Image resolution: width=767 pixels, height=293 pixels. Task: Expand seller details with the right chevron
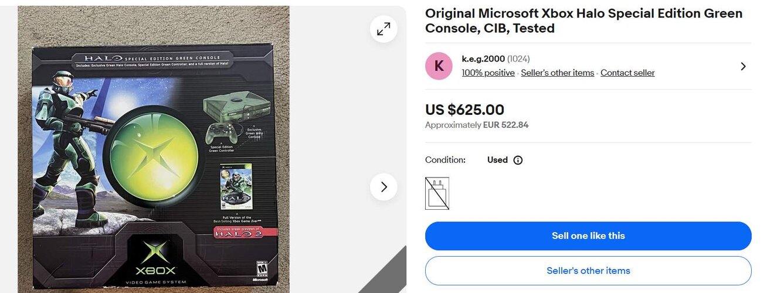coord(743,66)
